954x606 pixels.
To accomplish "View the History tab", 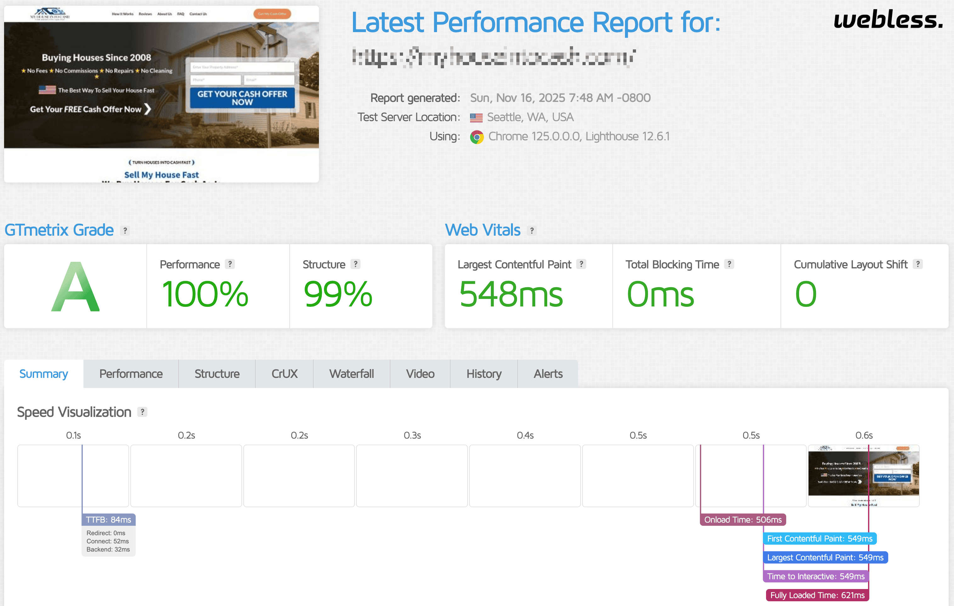I will click(x=484, y=374).
